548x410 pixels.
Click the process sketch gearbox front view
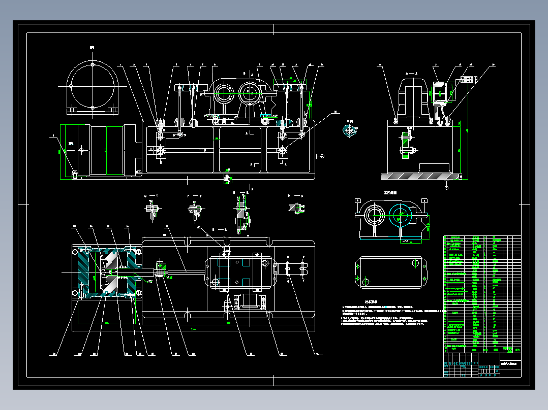(x=391, y=220)
